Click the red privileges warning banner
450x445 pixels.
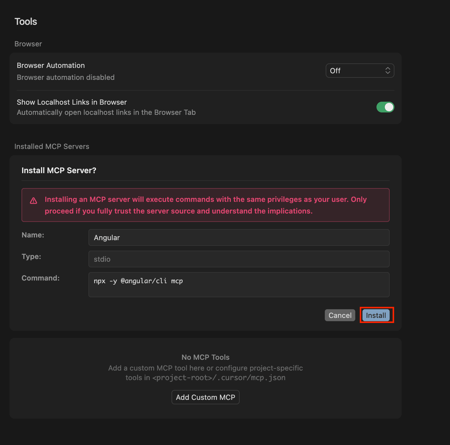pyautogui.click(x=205, y=205)
